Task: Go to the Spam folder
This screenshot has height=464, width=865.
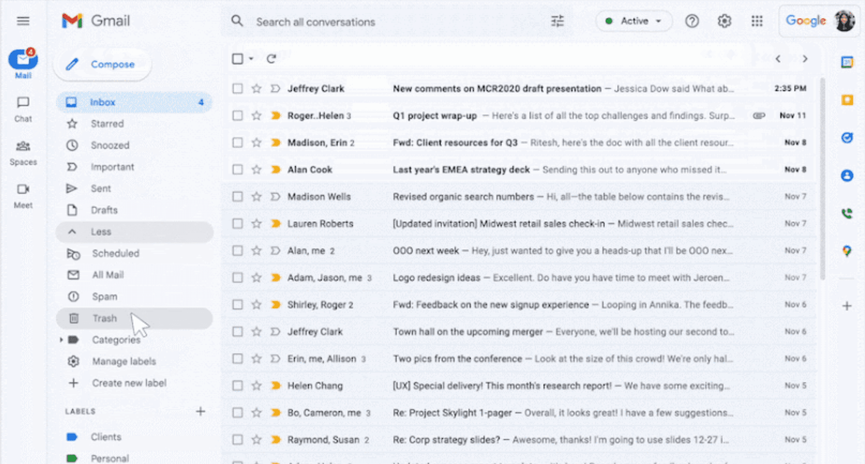Action: 105,296
